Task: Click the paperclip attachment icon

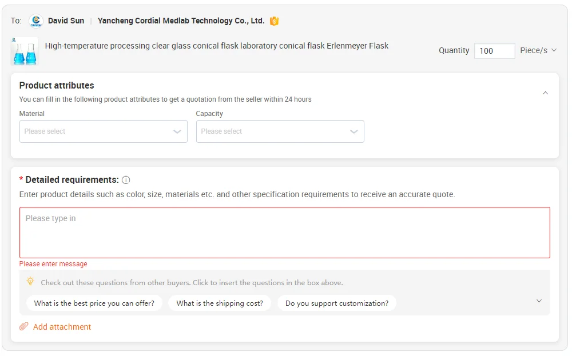Action: pos(24,327)
